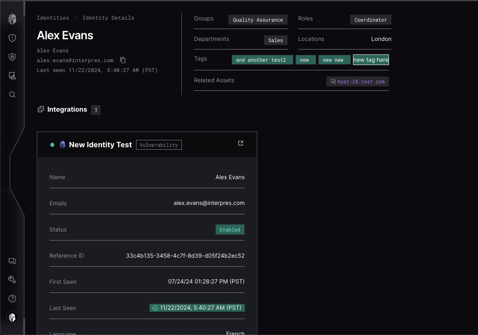Viewport: 478px width, 335px height.
Task: Open related asset host-28.test.com
Action: point(357,82)
